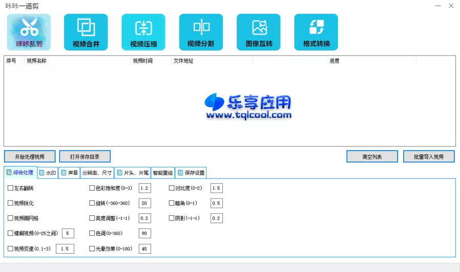Click the 视频变速 value field showing 1.5
The image size is (460, 272).
(65, 249)
